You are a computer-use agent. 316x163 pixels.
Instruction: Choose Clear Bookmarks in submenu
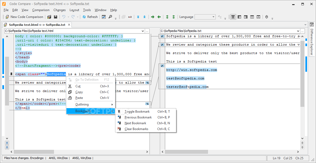pos(146,129)
